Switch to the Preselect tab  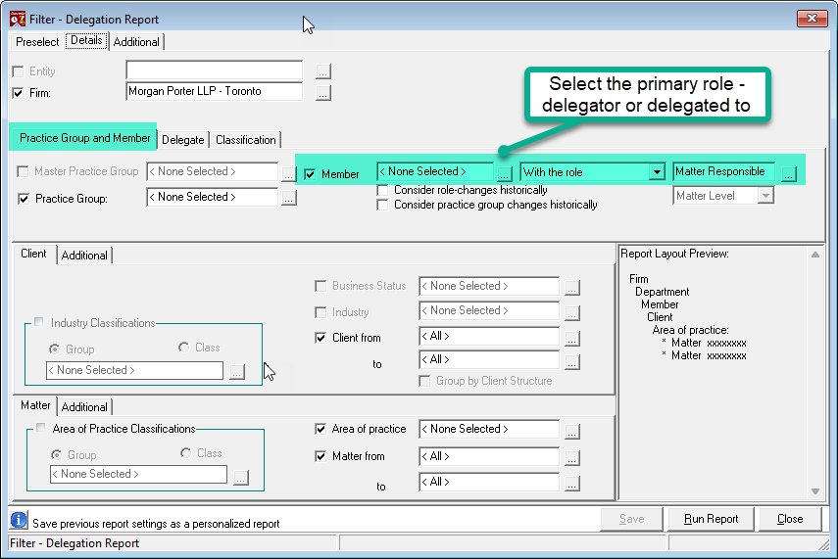pyautogui.click(x=37, y=42)
